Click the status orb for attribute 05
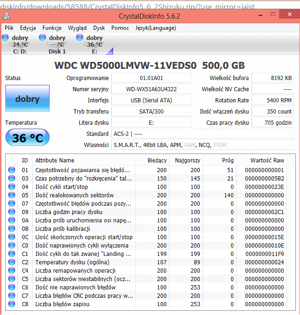This screenshot has width=300, height=315. pos(12,195)
